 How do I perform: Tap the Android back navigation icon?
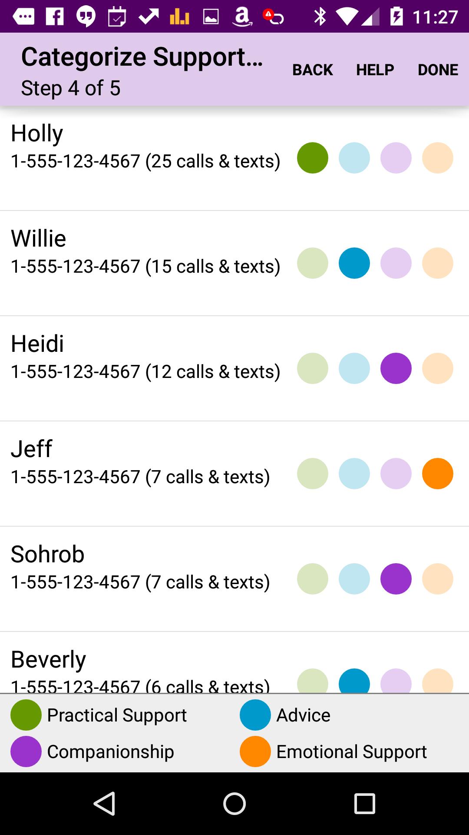pos(104,803)
